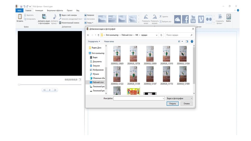Open the Титры dropdown in the ribbon

tap(90, 23)
